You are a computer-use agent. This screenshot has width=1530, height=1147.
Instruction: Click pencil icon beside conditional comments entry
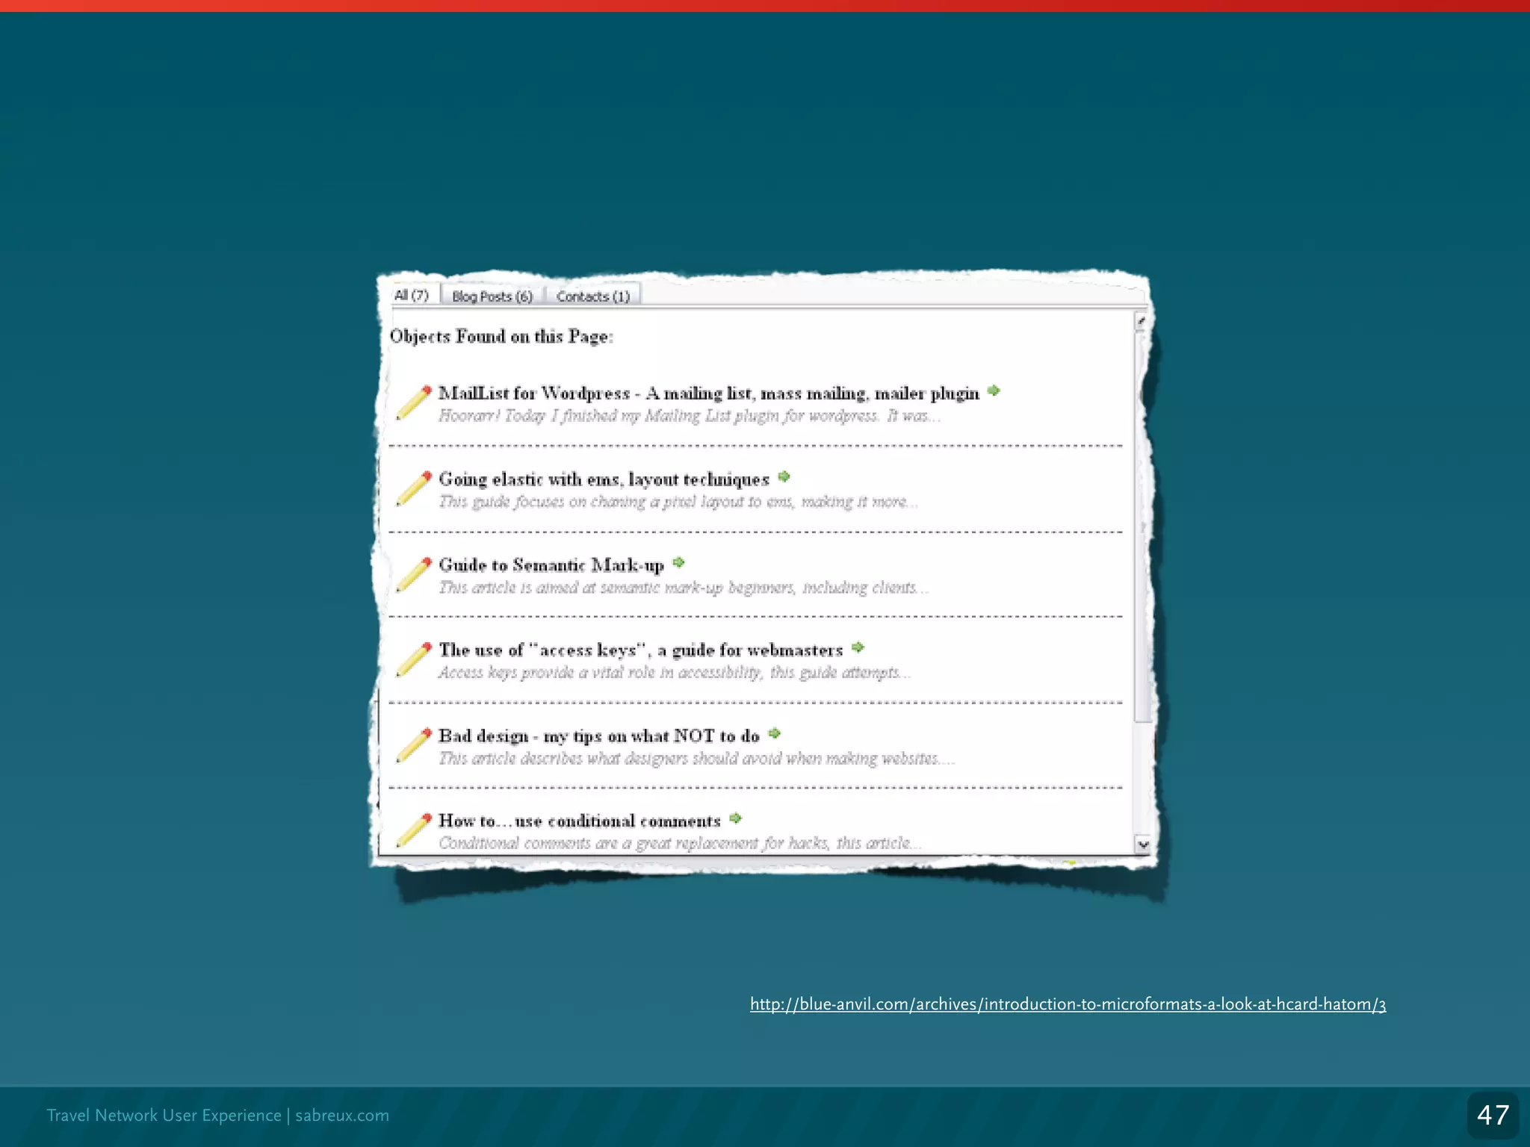click(x=414, y=830)
